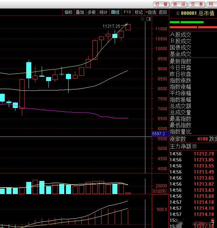Click the 平均涨幅 label

(x=180, y=93)
